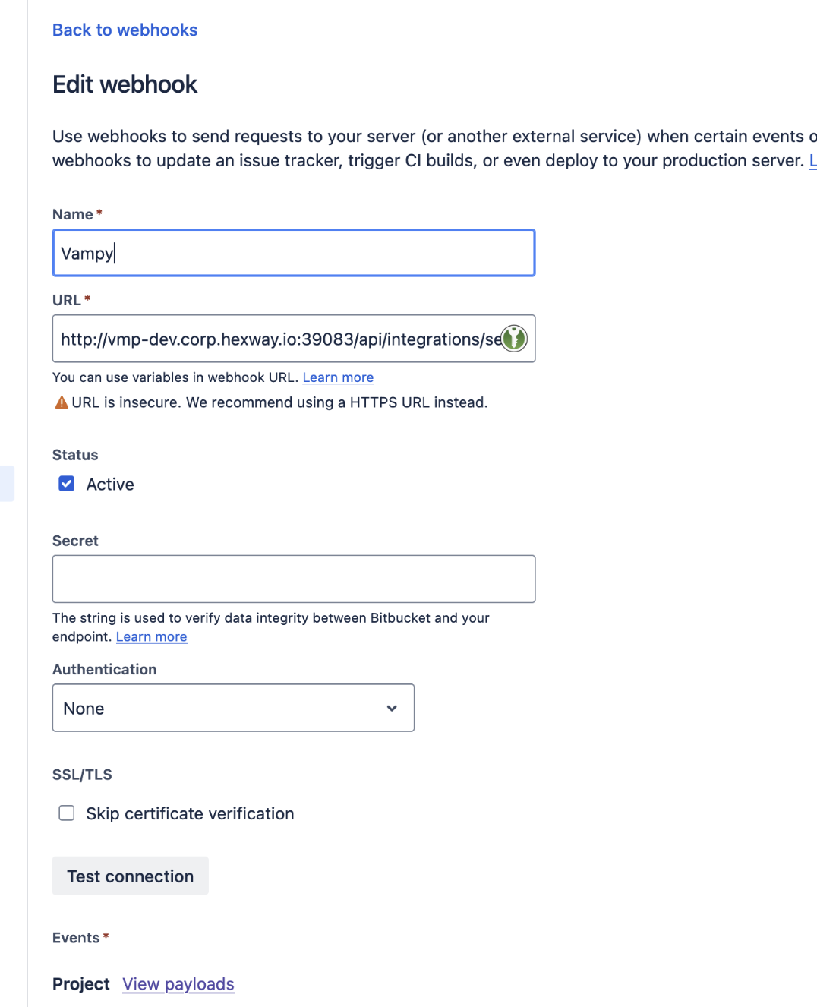Open Learn more link under Secret field
This screenshot has width=817, height=1007.
pos(151,636)
